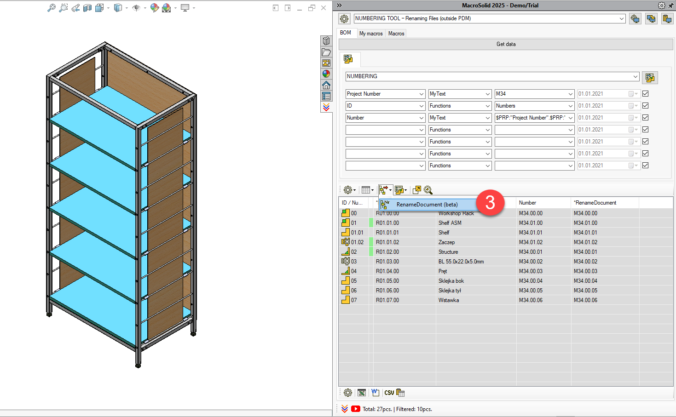Toggle the sixth numbering row checkbox

point(646,154)
